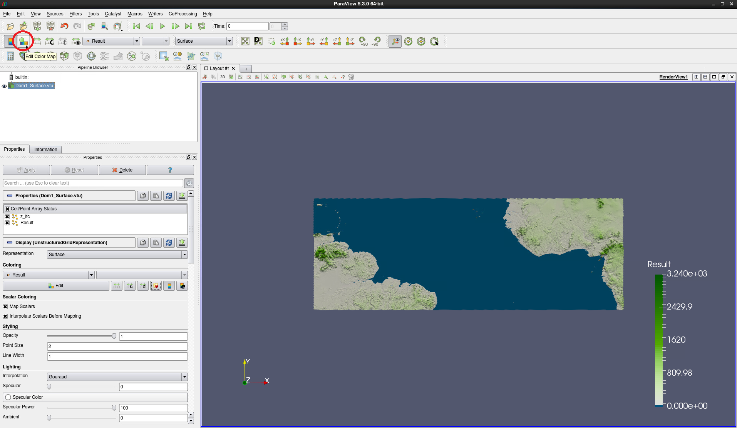Open the component dropdown beside Result in toolbar
Viewport: 737px width, 428px height.
click(x=156, y=41)
